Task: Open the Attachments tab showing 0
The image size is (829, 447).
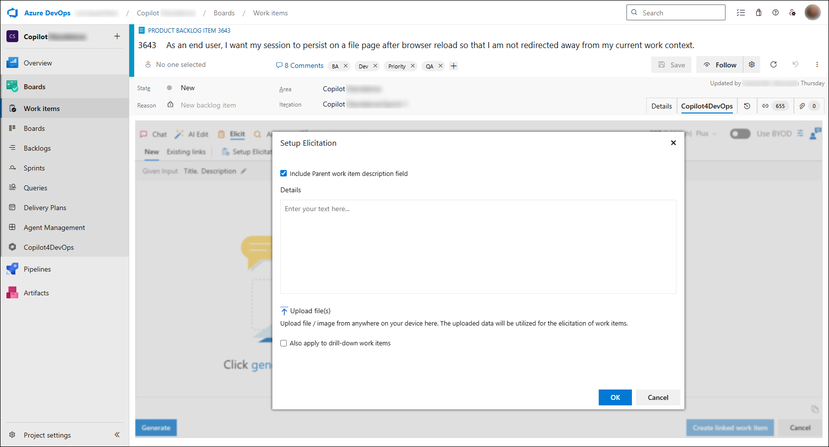Action: click(808, 106)
